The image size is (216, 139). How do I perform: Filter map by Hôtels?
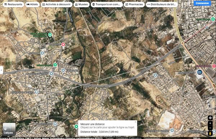coord(32,4)
